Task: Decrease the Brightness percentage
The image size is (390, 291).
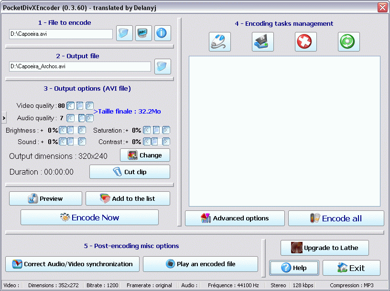Action: [x=63, y=130]
